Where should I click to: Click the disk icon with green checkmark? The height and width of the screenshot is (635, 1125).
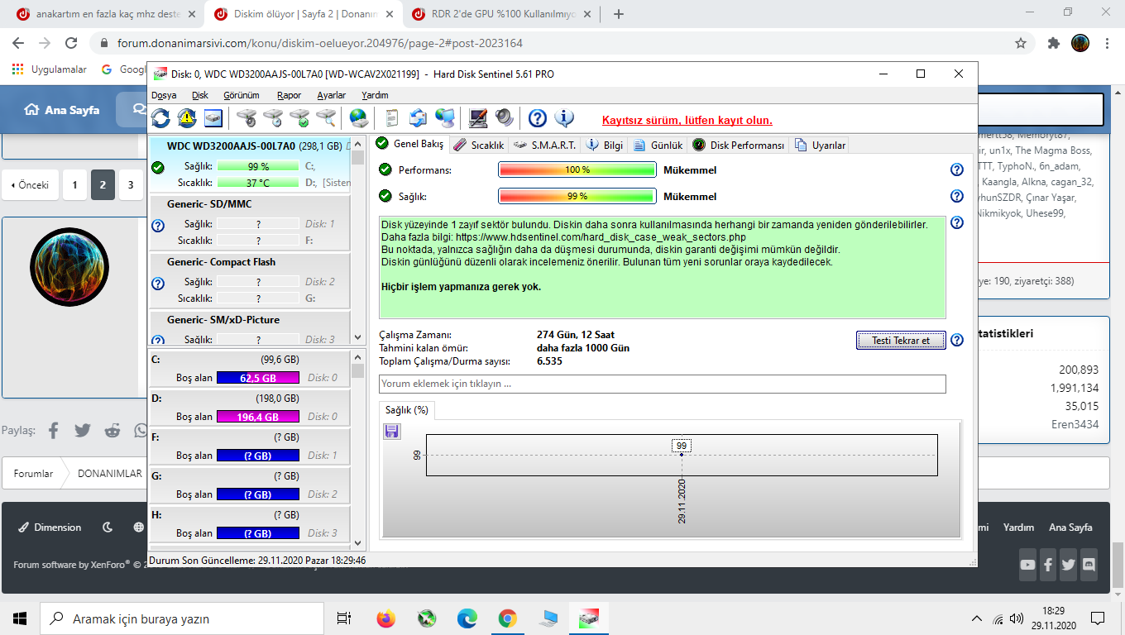coord(299,118)
